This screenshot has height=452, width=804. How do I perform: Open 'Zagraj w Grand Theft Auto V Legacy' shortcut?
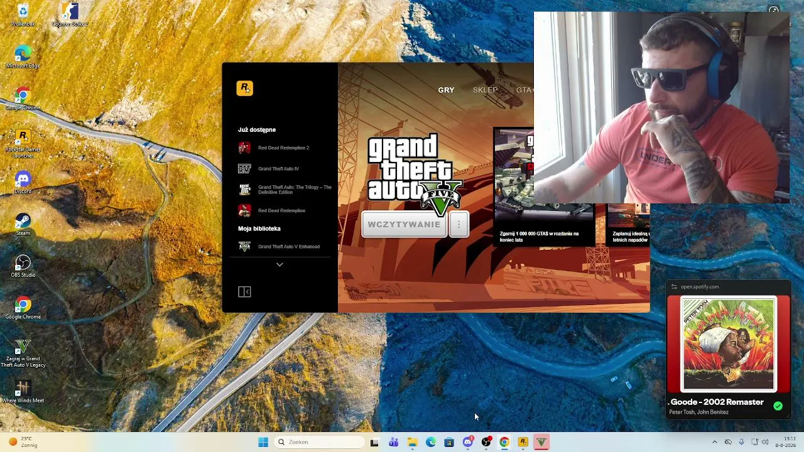pyautogui.click(x=23, y=353)
